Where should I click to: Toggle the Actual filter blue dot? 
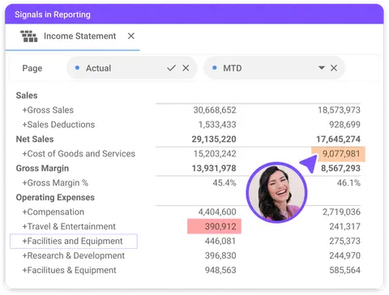tap(77, 68)
